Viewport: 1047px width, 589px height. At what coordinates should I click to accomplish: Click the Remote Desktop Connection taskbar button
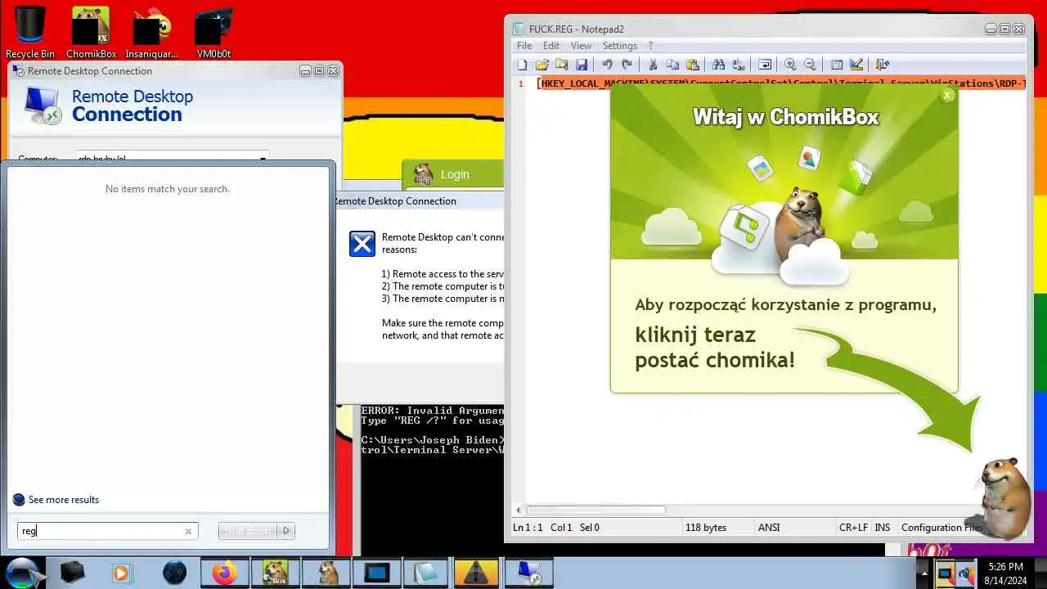pos(528,573)
